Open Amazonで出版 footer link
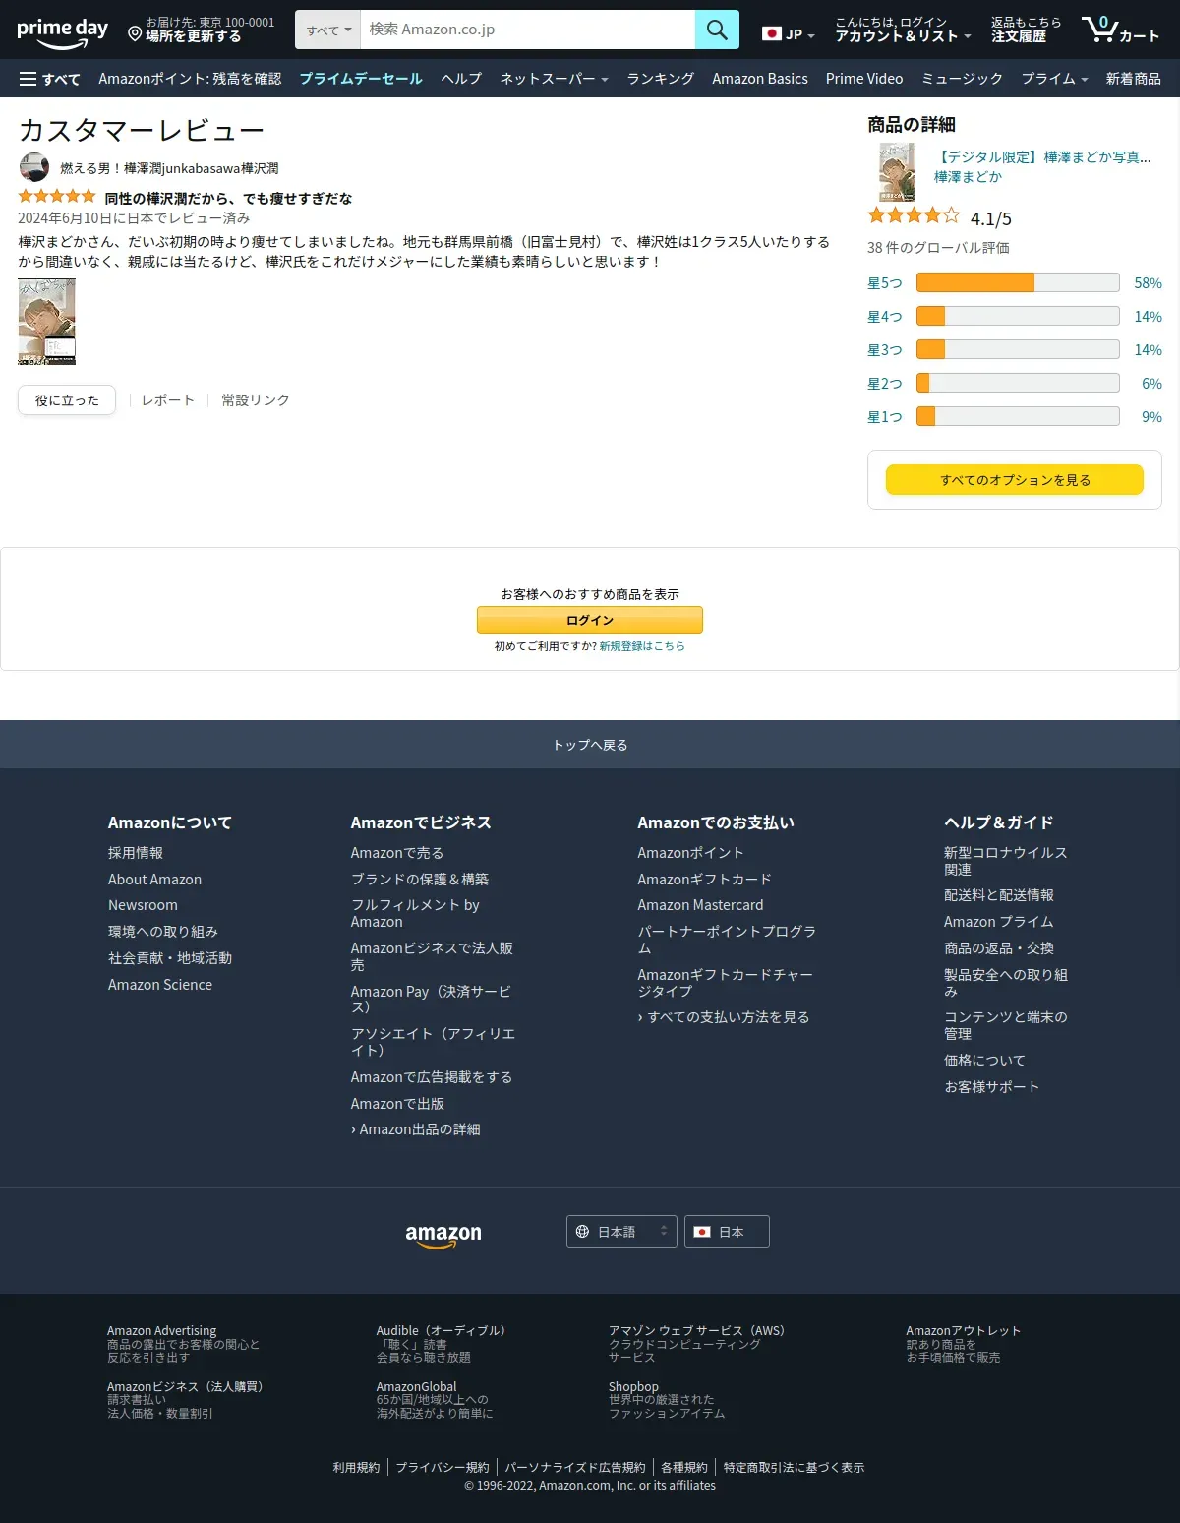The image size is (1180, 1523). (397, 1104)
